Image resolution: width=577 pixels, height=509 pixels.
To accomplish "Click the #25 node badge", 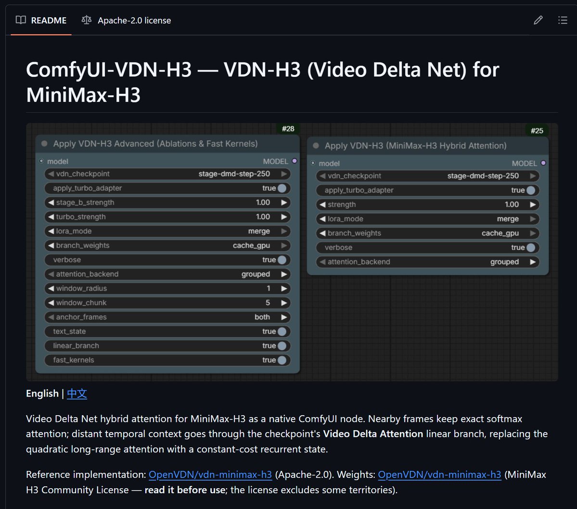I will tap(537, 130).
